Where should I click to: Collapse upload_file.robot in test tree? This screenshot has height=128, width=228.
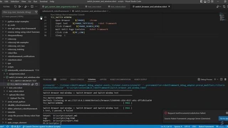4,95
